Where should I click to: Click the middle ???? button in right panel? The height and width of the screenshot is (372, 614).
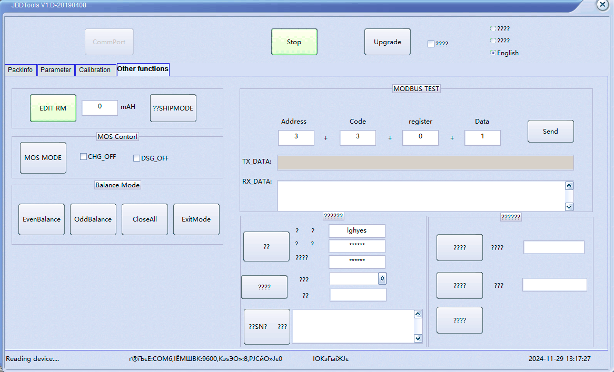(460, 286)
